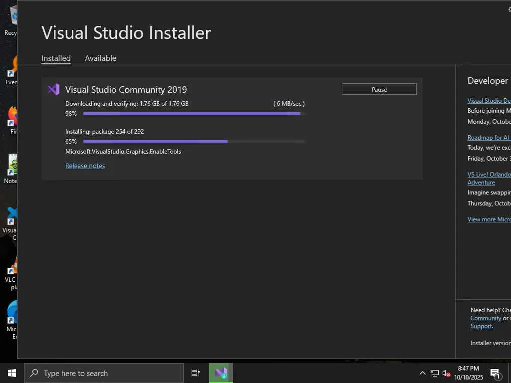Select the Everything desktop shortcut
The image size is (511, 383).
(x=11, y=70)
